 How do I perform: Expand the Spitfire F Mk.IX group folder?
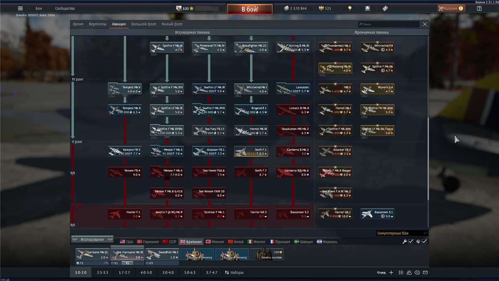(x=167, y=47)
